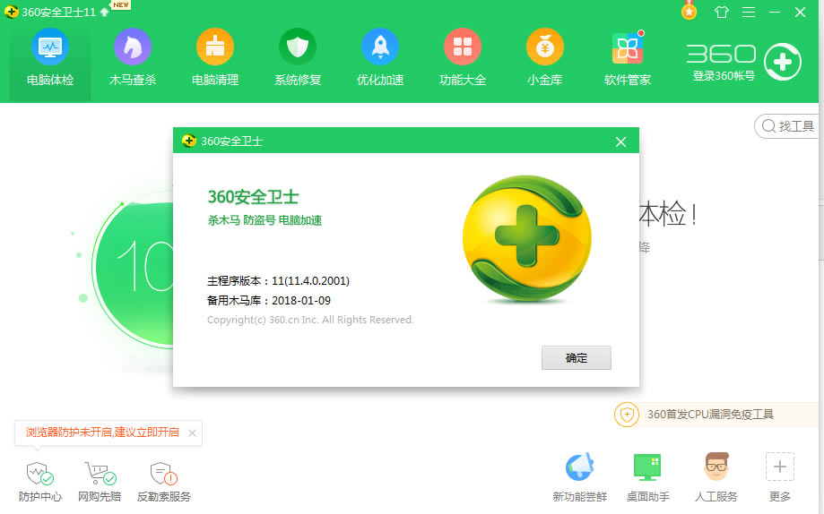Click the 360 icon in the dialog title bar
Viewport: 824px width, 514px height.
click(x=188, y=141)
